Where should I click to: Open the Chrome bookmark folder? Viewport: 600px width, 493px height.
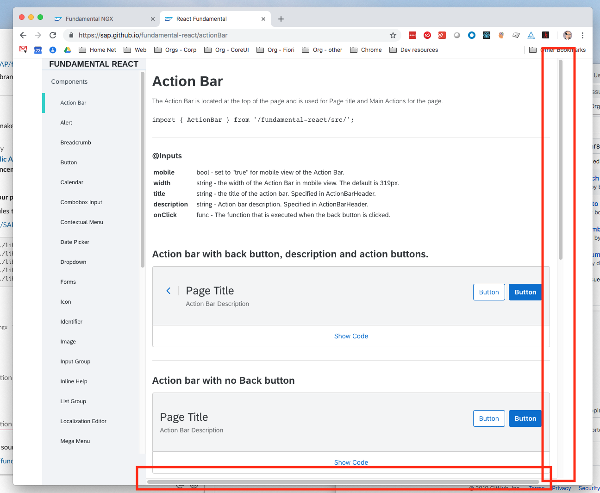pyautogui.click(x=366, y=50)
